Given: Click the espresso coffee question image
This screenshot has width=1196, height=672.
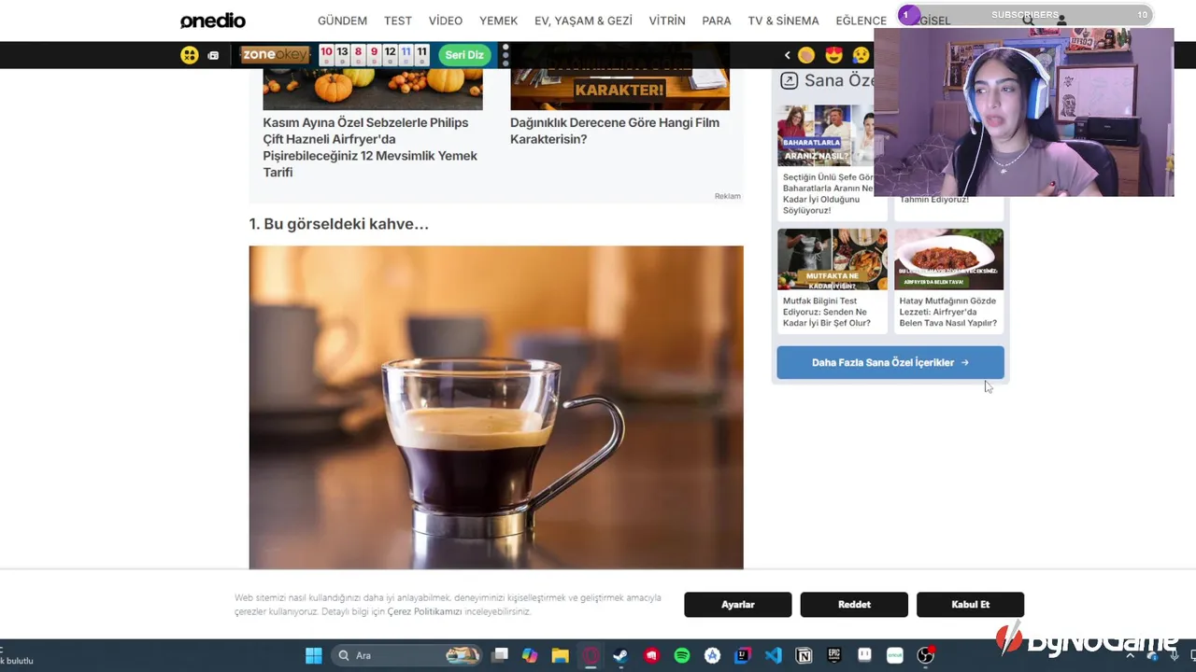Looking at the screenshot, I should pyautogui.click(x=496, y=407).
